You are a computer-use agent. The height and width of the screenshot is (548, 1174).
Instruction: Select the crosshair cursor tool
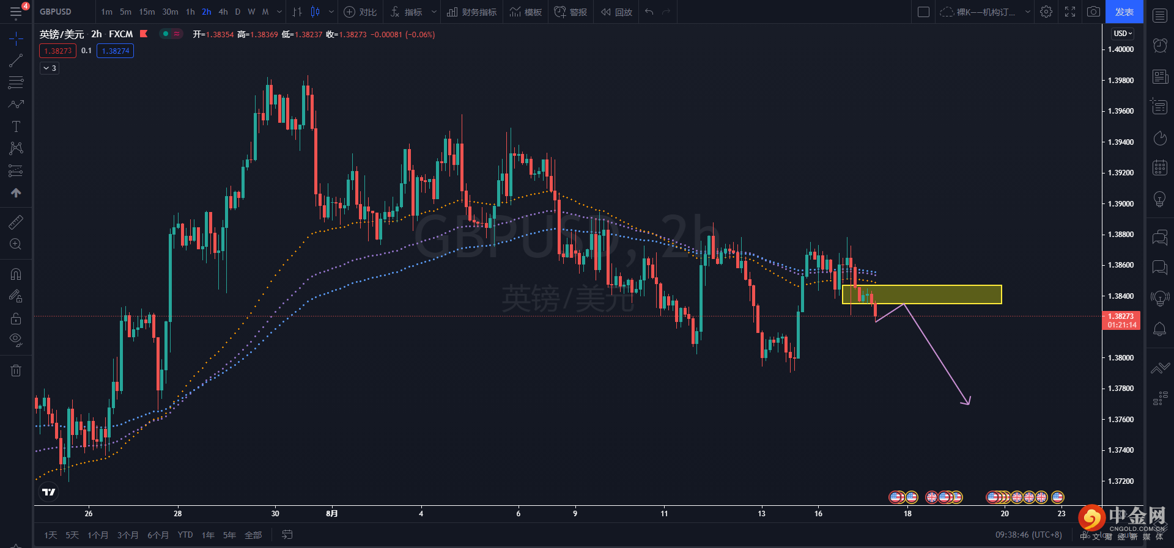click(x=16, y=38)
